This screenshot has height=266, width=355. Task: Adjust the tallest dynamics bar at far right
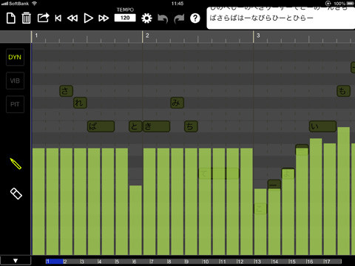pyautogui.click(x=344, y=191)
